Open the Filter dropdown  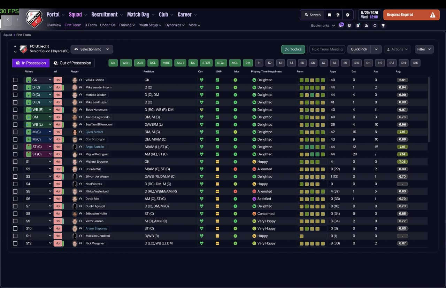tap(424, 49)
